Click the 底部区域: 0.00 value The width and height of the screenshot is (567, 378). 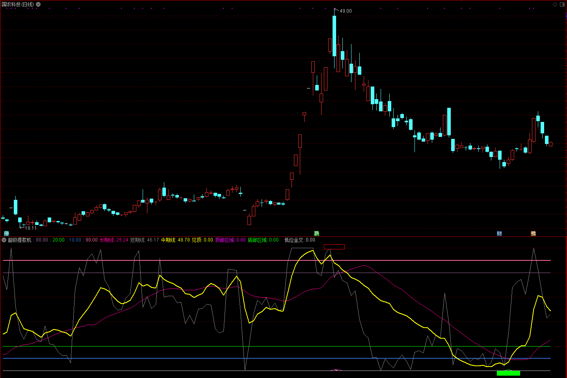click(x=263, y=240)
